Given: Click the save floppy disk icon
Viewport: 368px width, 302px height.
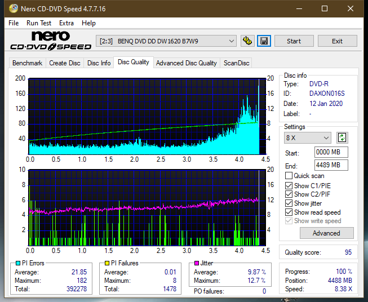Looking at the screenshot, I should [263, 41].
